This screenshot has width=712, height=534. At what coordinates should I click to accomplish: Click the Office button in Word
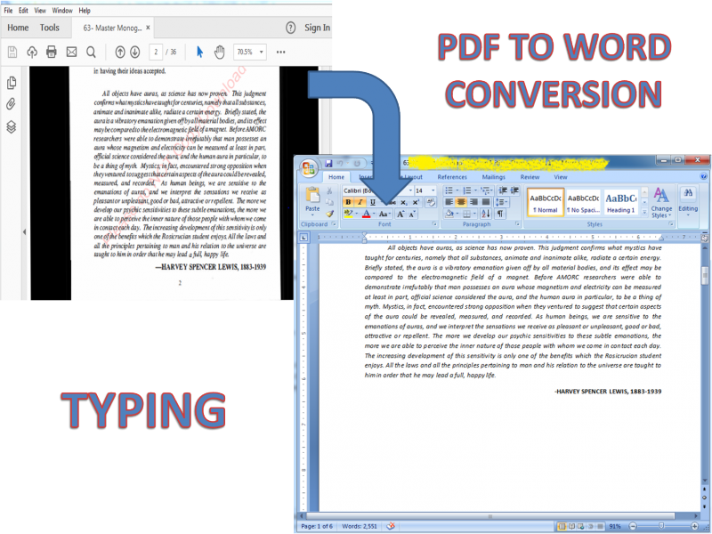click(309, 168)
